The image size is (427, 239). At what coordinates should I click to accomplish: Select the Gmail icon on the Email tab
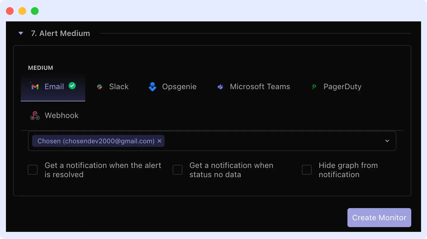(35, 87)
